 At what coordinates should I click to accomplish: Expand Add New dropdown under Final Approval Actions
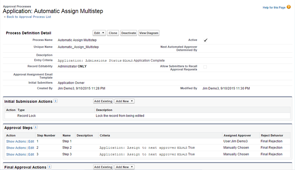click(x=125, y=167)
